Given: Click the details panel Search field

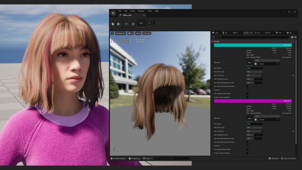Looking at the screenshot, I should (251, 37).
